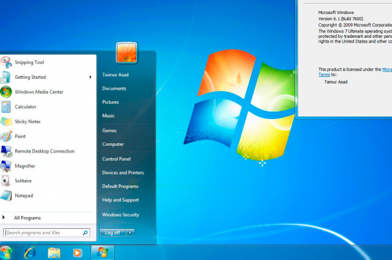
Task: Click the Notepad label
Action: pyautogui.click(x=24, y=196)
